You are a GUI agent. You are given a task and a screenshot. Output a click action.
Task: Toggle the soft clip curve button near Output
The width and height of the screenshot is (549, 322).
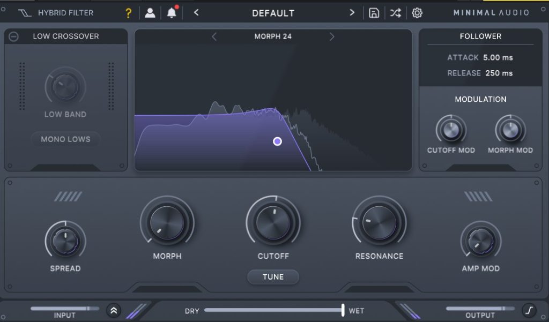point(529,310)
